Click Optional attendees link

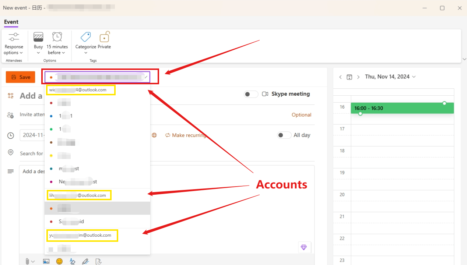[301, 115]
